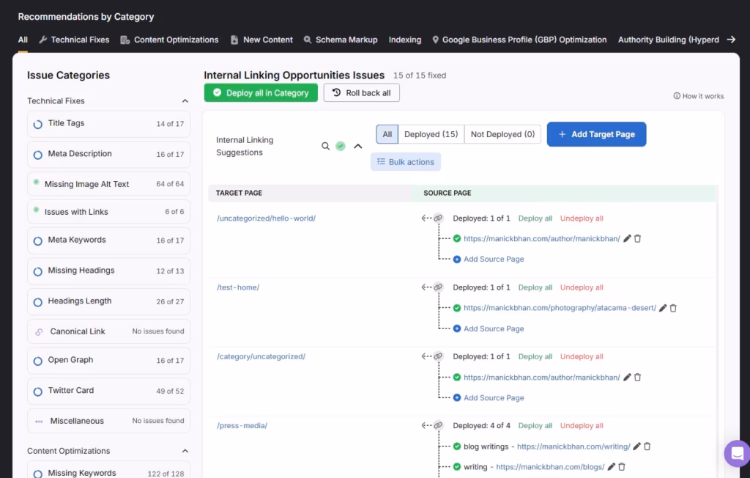
Task: Select the Not Deployed (0) filter
Action: click(502, 134)
